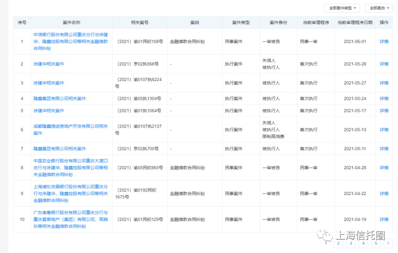Select date 2021-05-13 cell
Image resolution: width=398 pixels, height=253 pixels.
pyautogui.click(x=355, y=129)
